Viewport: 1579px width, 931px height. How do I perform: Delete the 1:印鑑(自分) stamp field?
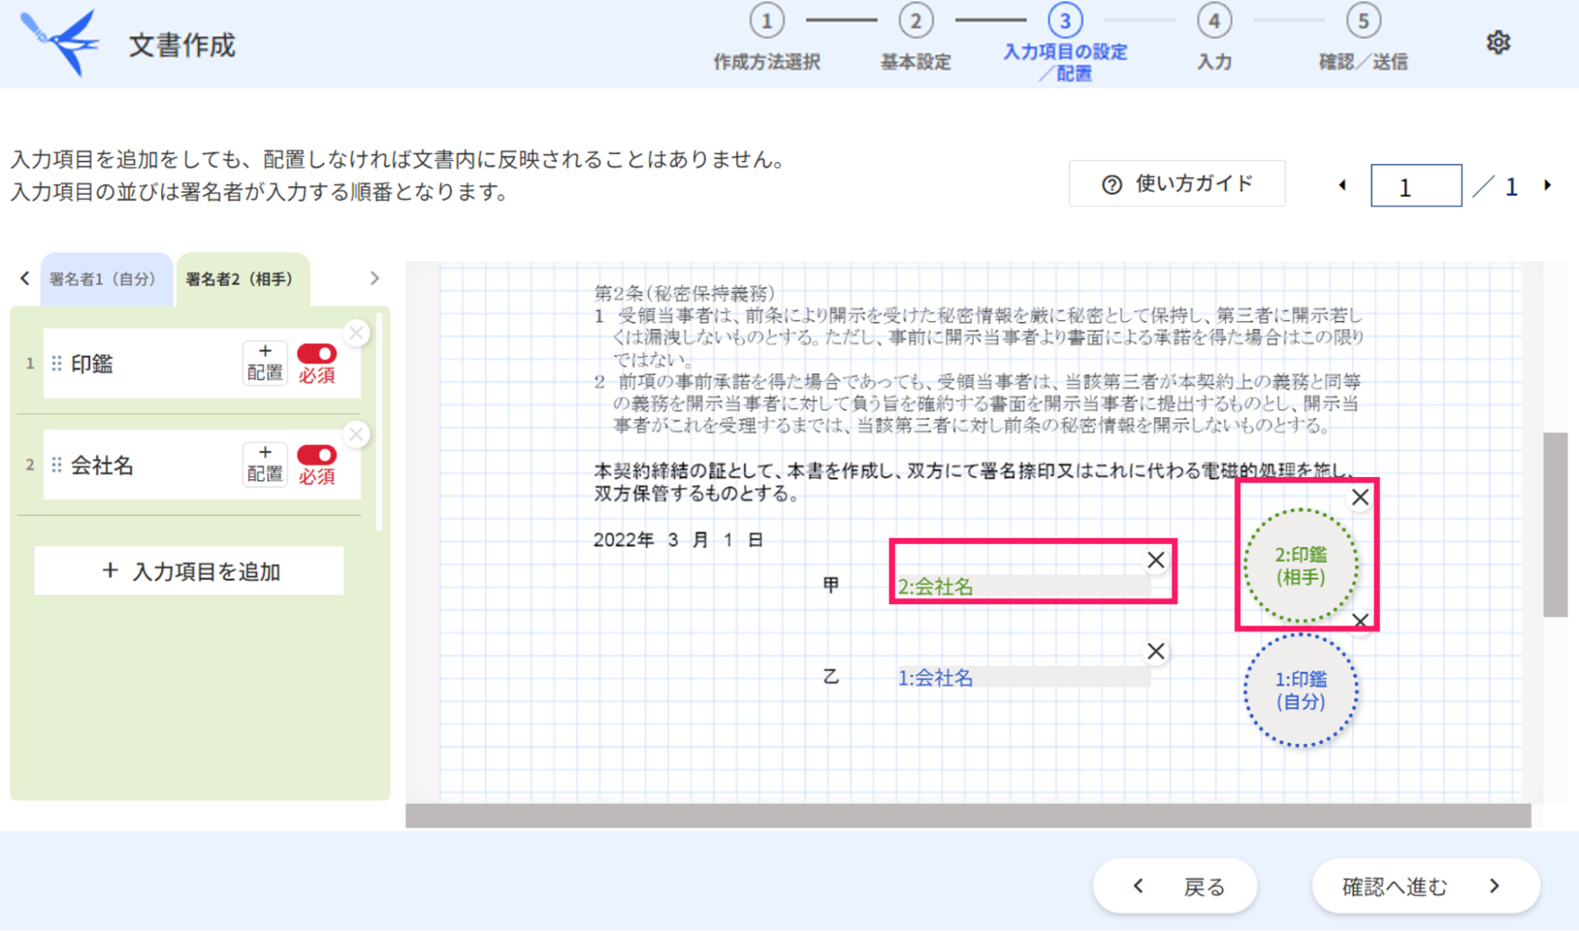(1360, 621)
